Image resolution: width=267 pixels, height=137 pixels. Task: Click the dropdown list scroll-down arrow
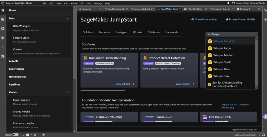click(257, 88)
